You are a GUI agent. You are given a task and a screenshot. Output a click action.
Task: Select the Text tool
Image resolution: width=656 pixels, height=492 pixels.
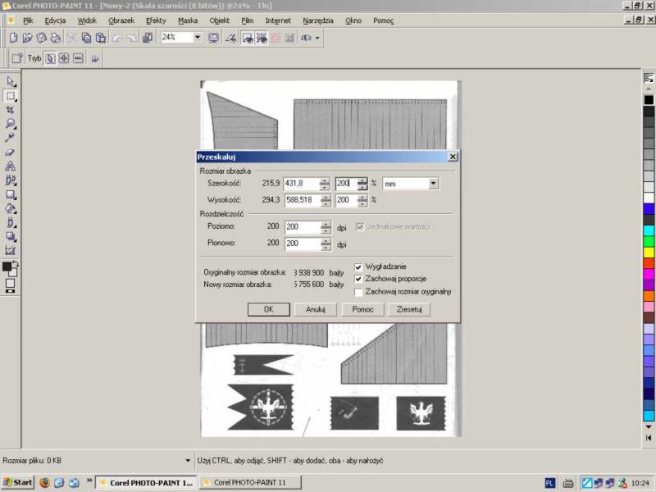(11, 166)
